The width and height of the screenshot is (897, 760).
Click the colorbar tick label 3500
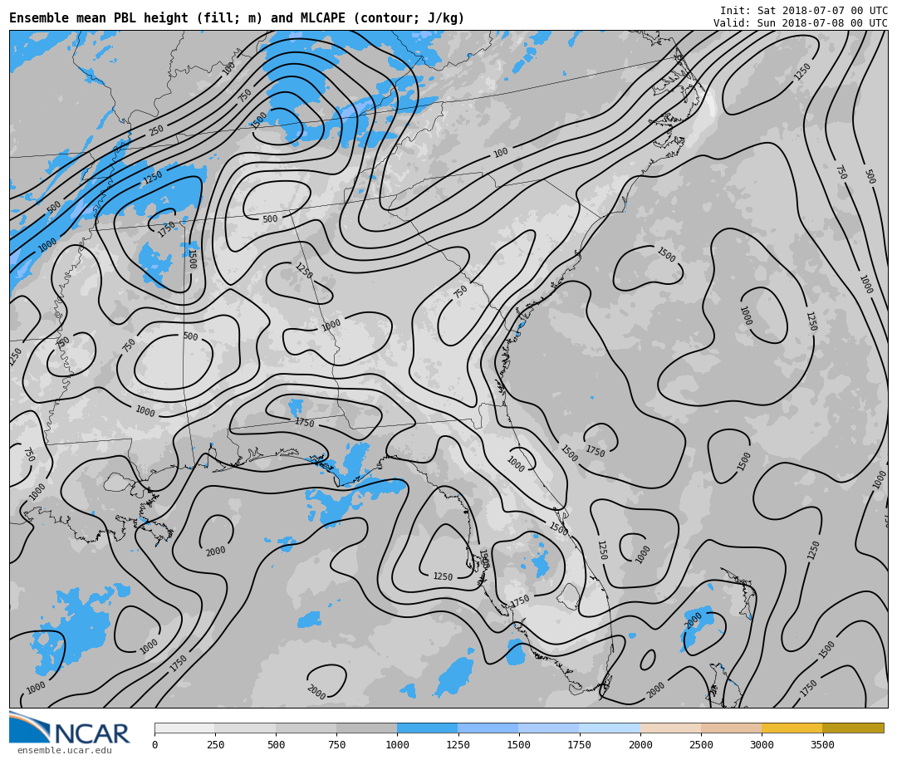tap(822, 744)
